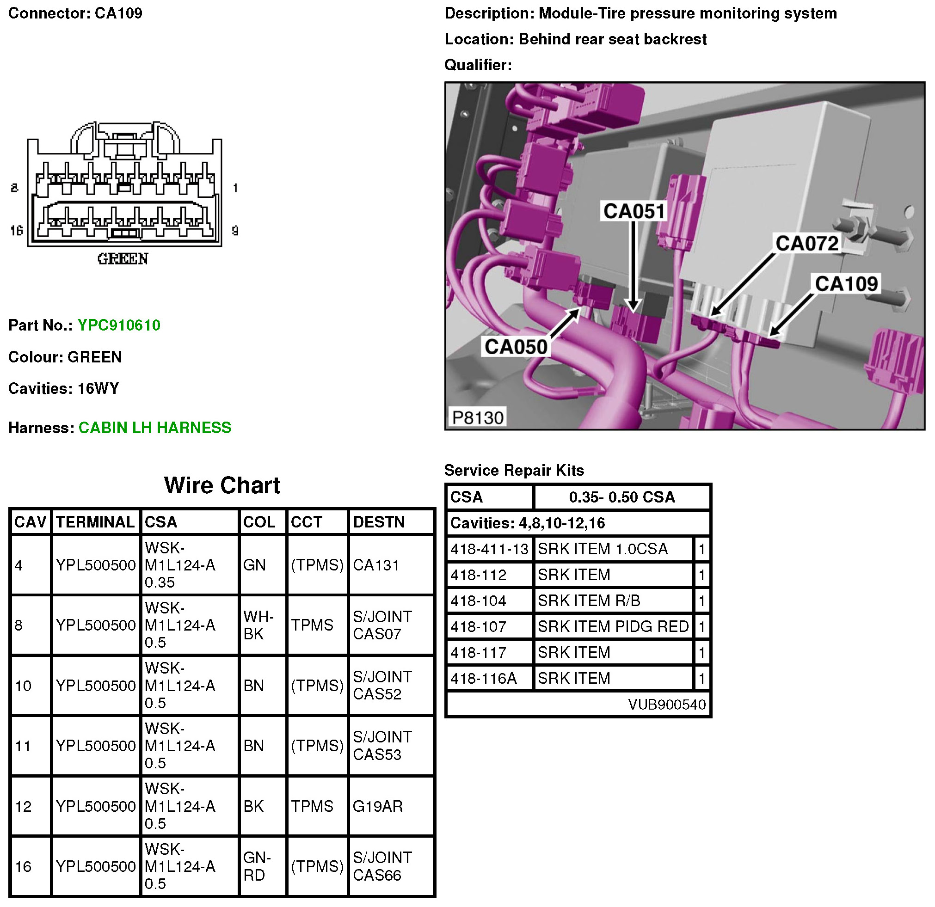Image resolution: width=935 pixels, height=907 pixels.
Task: Click the CA072 label in location image
Action: pyautogui.click(x=806, y=243)
